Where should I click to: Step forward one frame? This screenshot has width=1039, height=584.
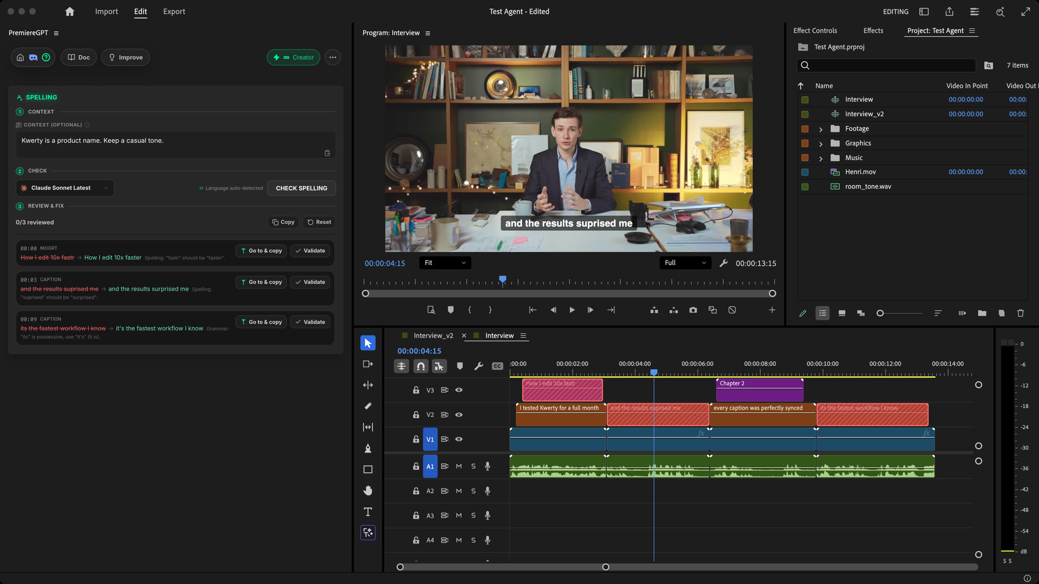pos(590,310)
